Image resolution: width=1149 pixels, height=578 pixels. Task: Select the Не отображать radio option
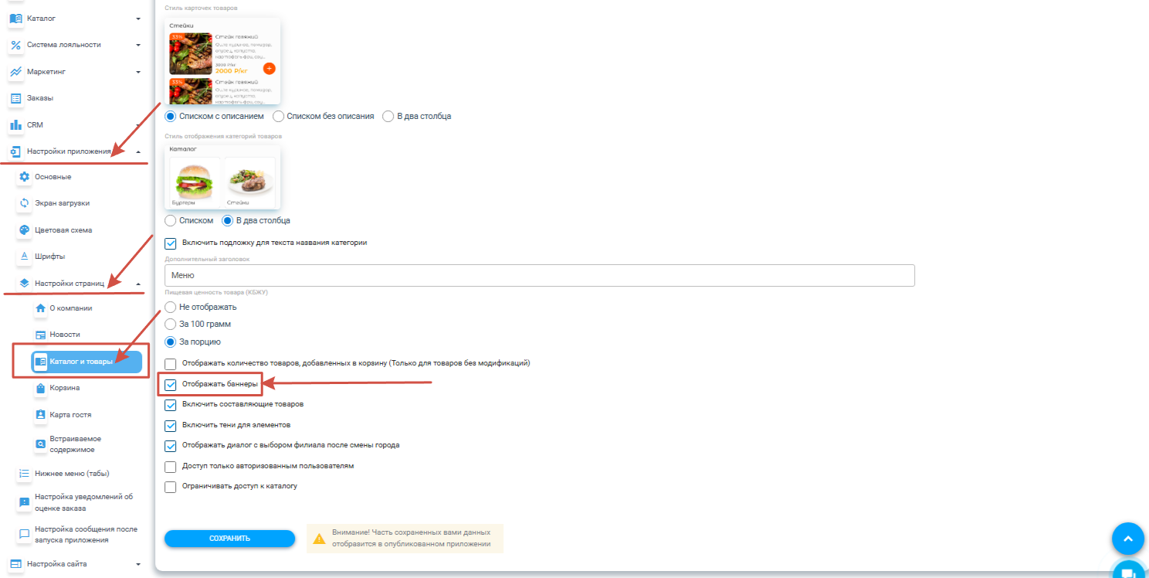(x=171, y=307)
